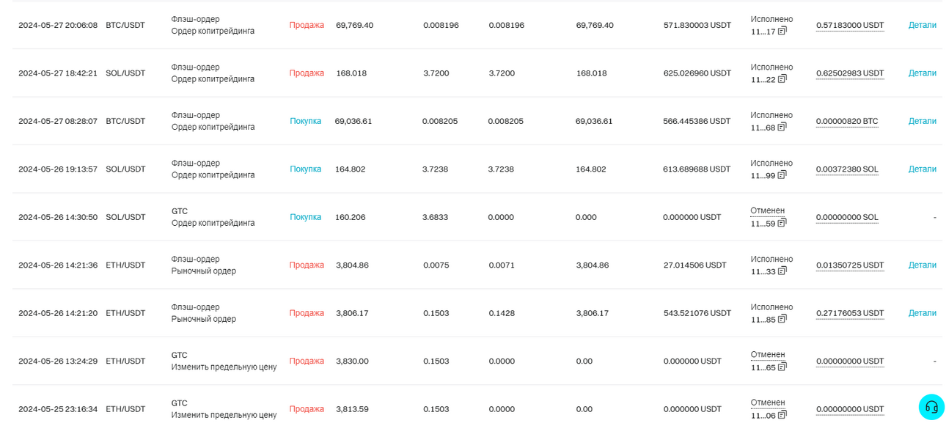Image resolution: width=946 pixels, height=426 pixels.
Task: Click fee amount 0.27176053 USDT
Action: click(x=850, y=313)
